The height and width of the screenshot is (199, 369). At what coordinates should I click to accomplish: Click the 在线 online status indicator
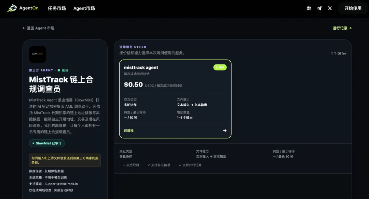(x=63, y=70)
